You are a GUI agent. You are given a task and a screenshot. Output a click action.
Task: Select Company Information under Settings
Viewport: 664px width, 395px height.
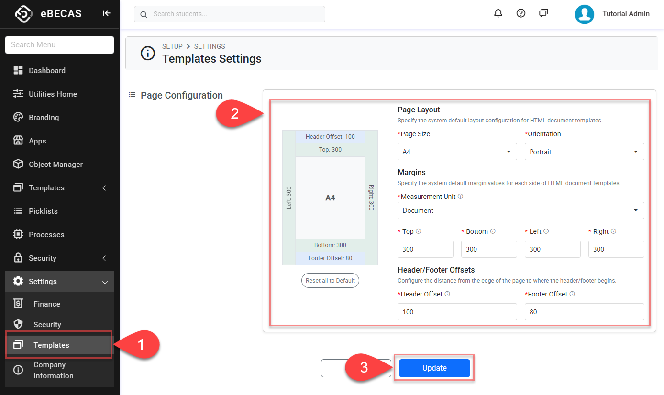tap(53, 370)
